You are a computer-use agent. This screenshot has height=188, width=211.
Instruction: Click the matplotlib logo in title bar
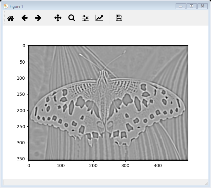[x=6, y=6]
